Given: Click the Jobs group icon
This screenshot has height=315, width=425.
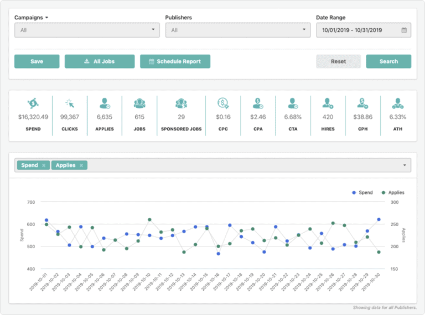Looking at the screenshot, I should [139, 103].
